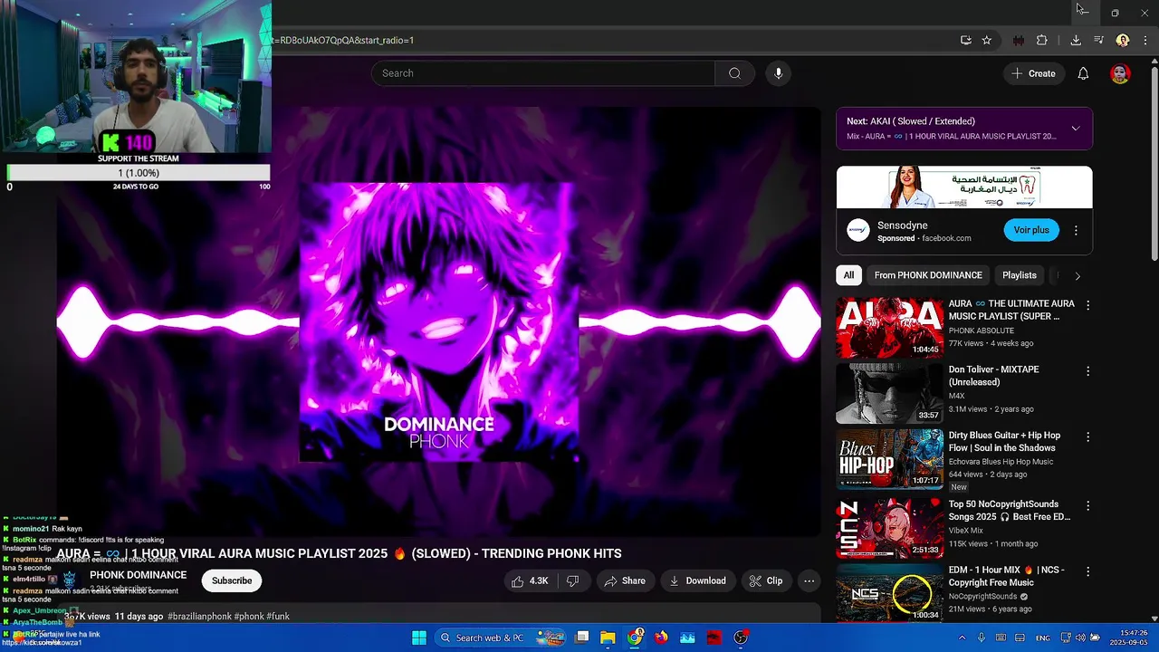Open File Explorer from the taskbar
This screenshot has width=1159, height=652.
pos(608,638)
